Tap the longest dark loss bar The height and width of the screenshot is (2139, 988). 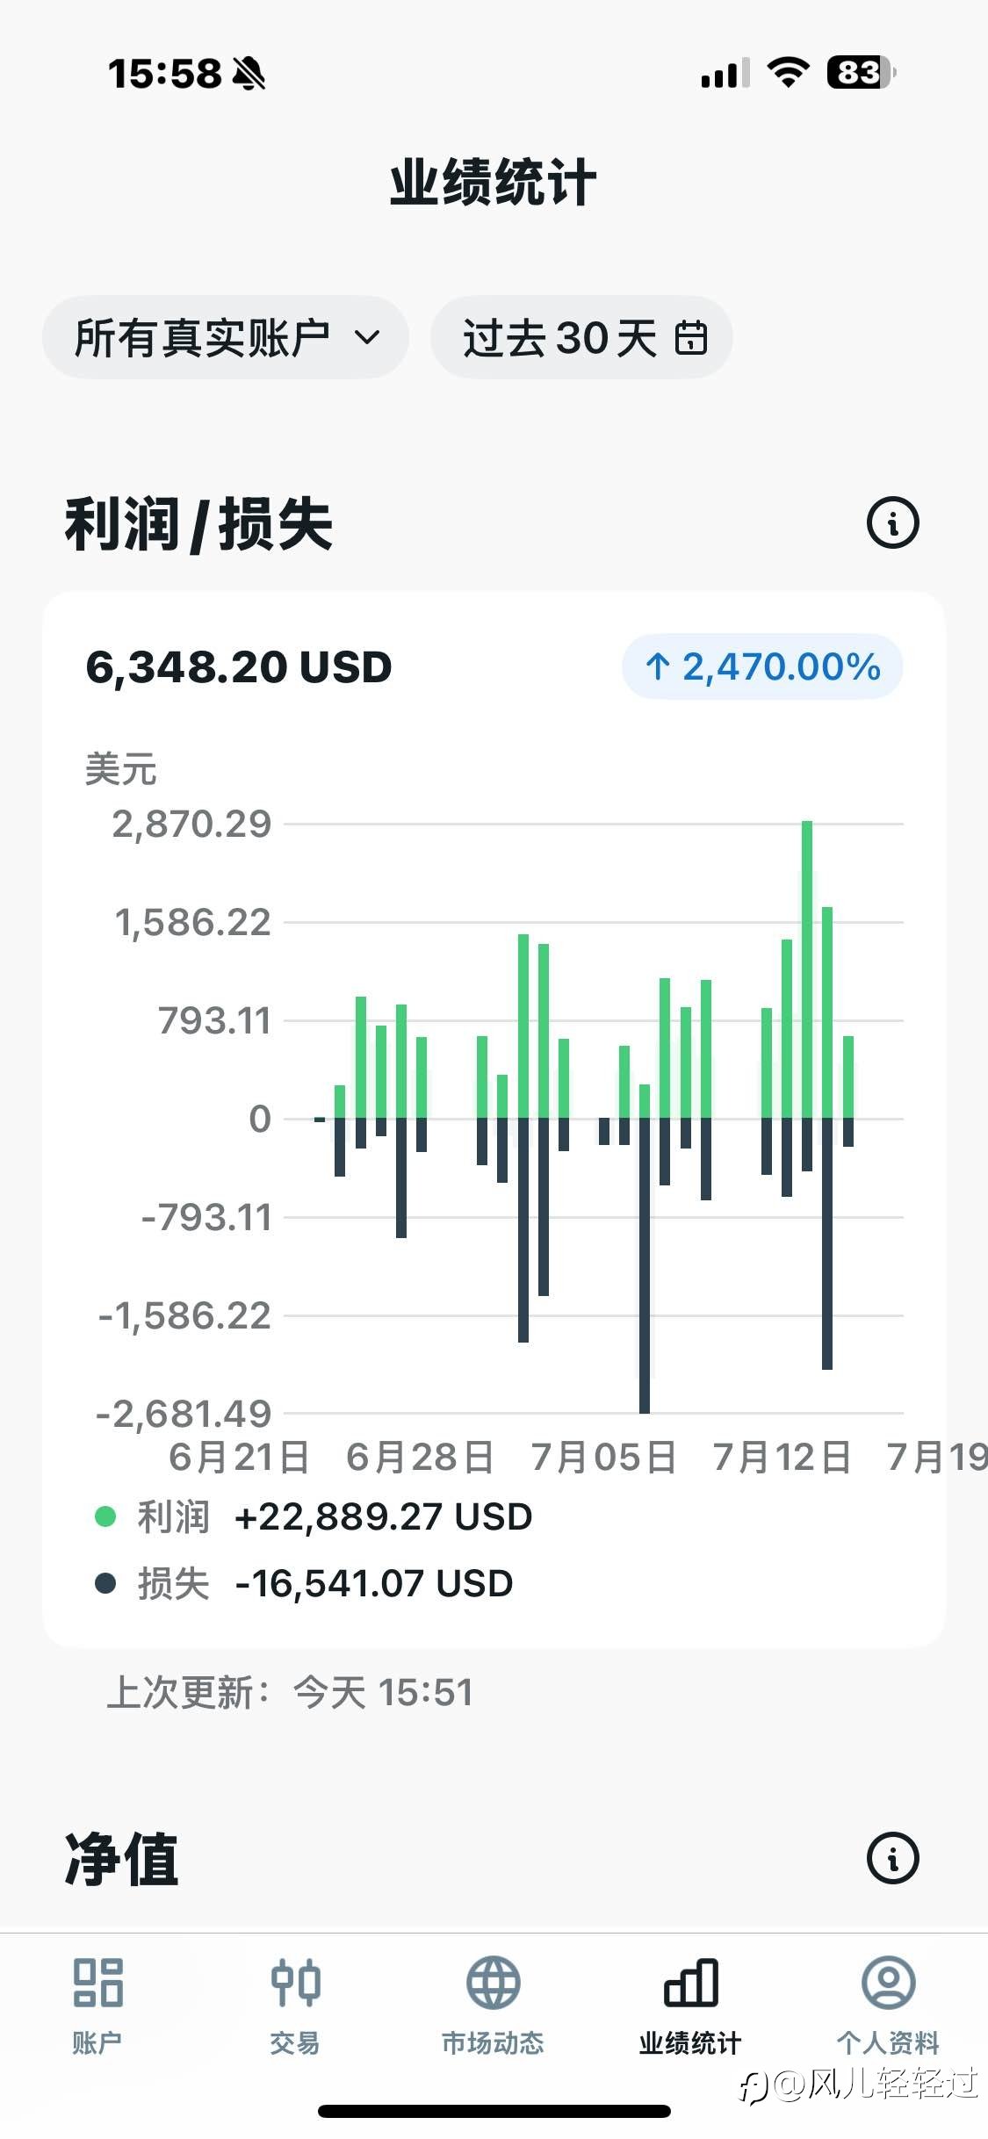pyautogui.click(x=645, y=1265)
